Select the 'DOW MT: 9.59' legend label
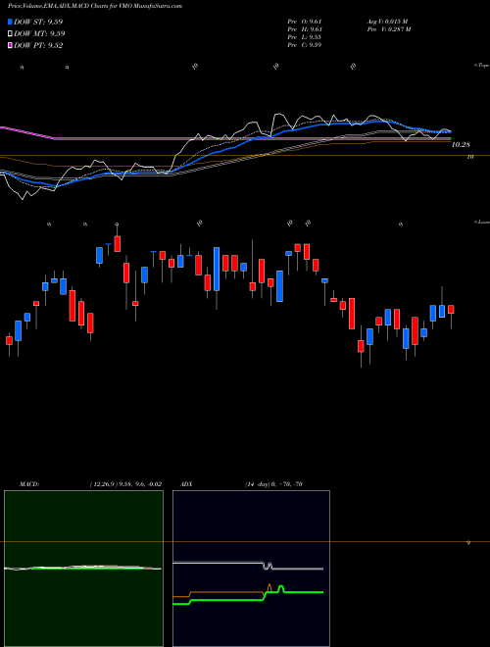 tap(39, 34)
